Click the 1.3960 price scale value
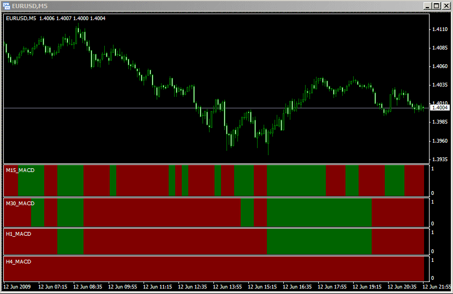Viewport: 453px width, 294px height. [440, 141]
